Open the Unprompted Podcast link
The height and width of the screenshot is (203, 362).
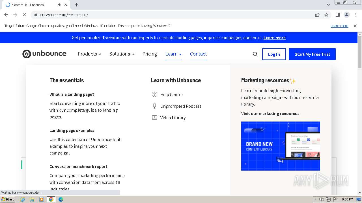coord(181,106)
